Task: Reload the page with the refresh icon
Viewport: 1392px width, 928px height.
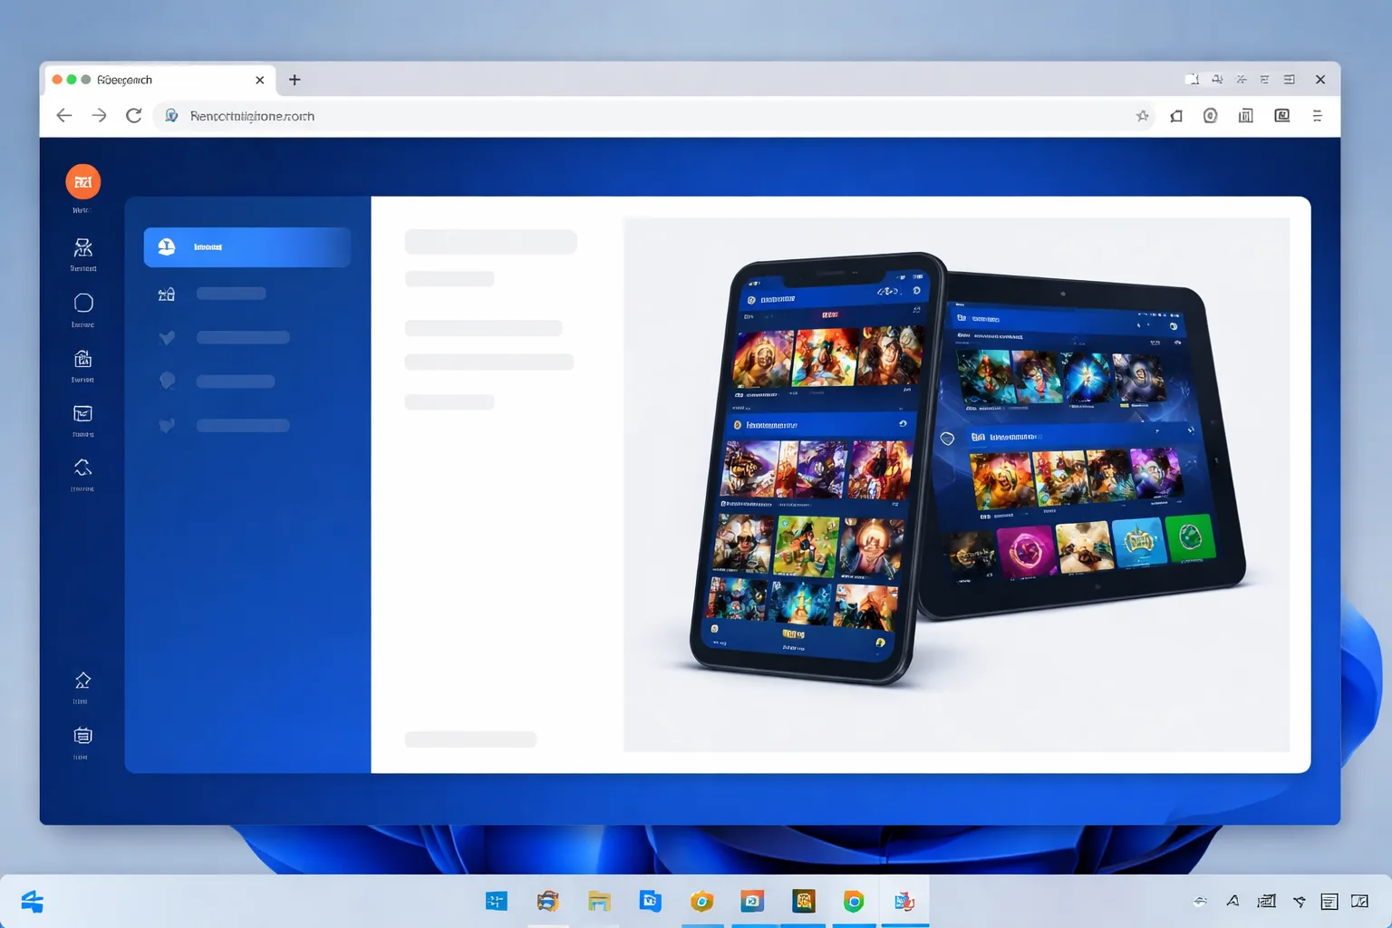Action: pyautogui.click(x=133, y=115)
